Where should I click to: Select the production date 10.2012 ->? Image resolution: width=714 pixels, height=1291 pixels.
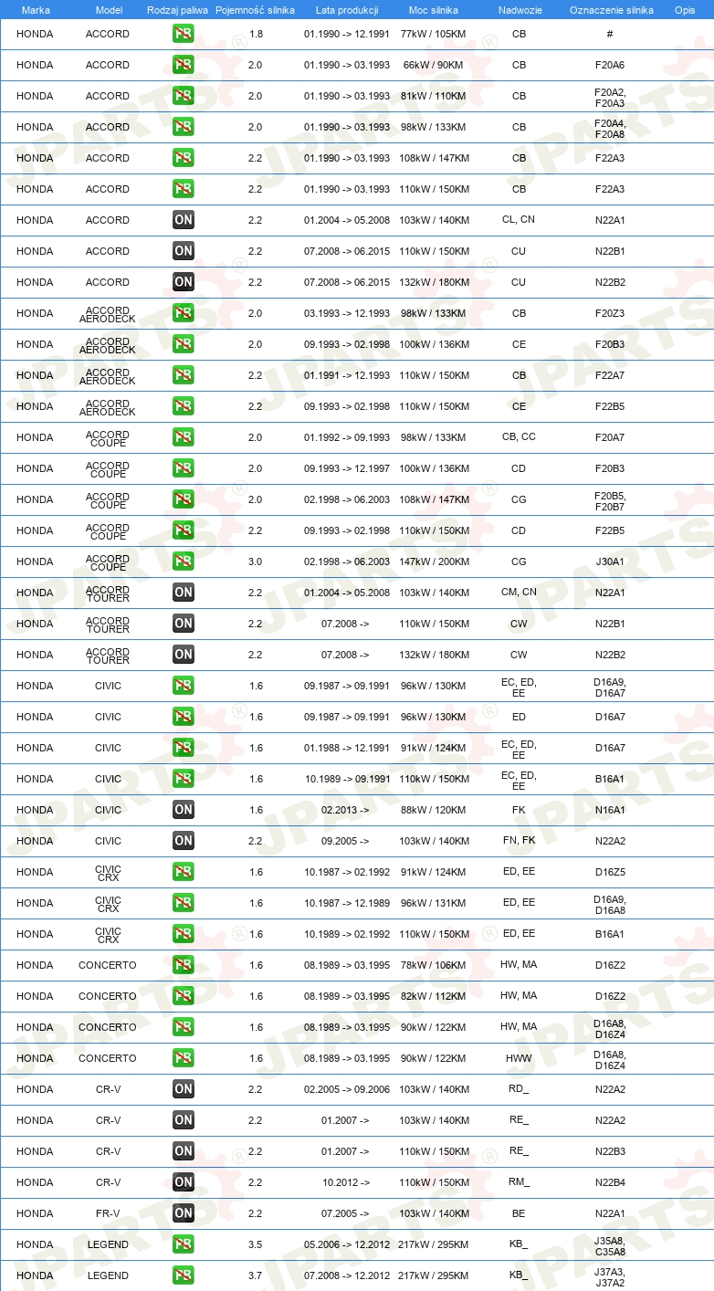pyautogui.click(x=345, y=1182)
